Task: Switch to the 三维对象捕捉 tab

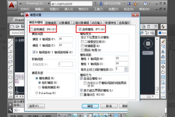Action: [x=81, y=23]
